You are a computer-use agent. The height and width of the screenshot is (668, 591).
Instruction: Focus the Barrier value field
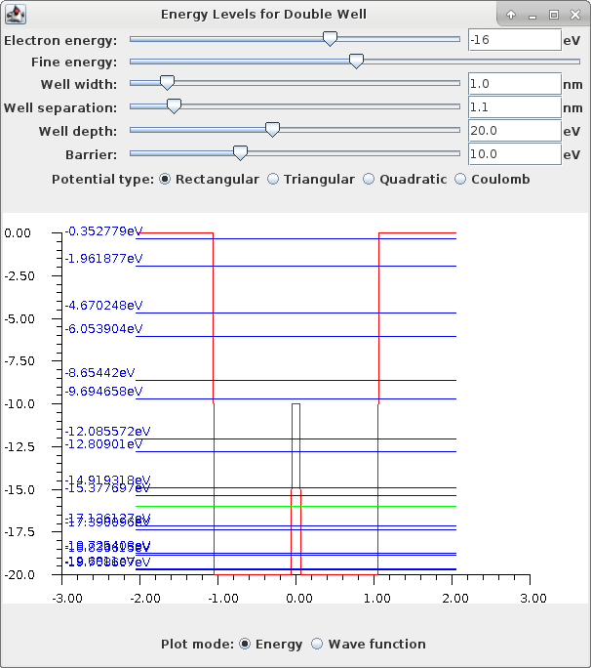point(515,153)
